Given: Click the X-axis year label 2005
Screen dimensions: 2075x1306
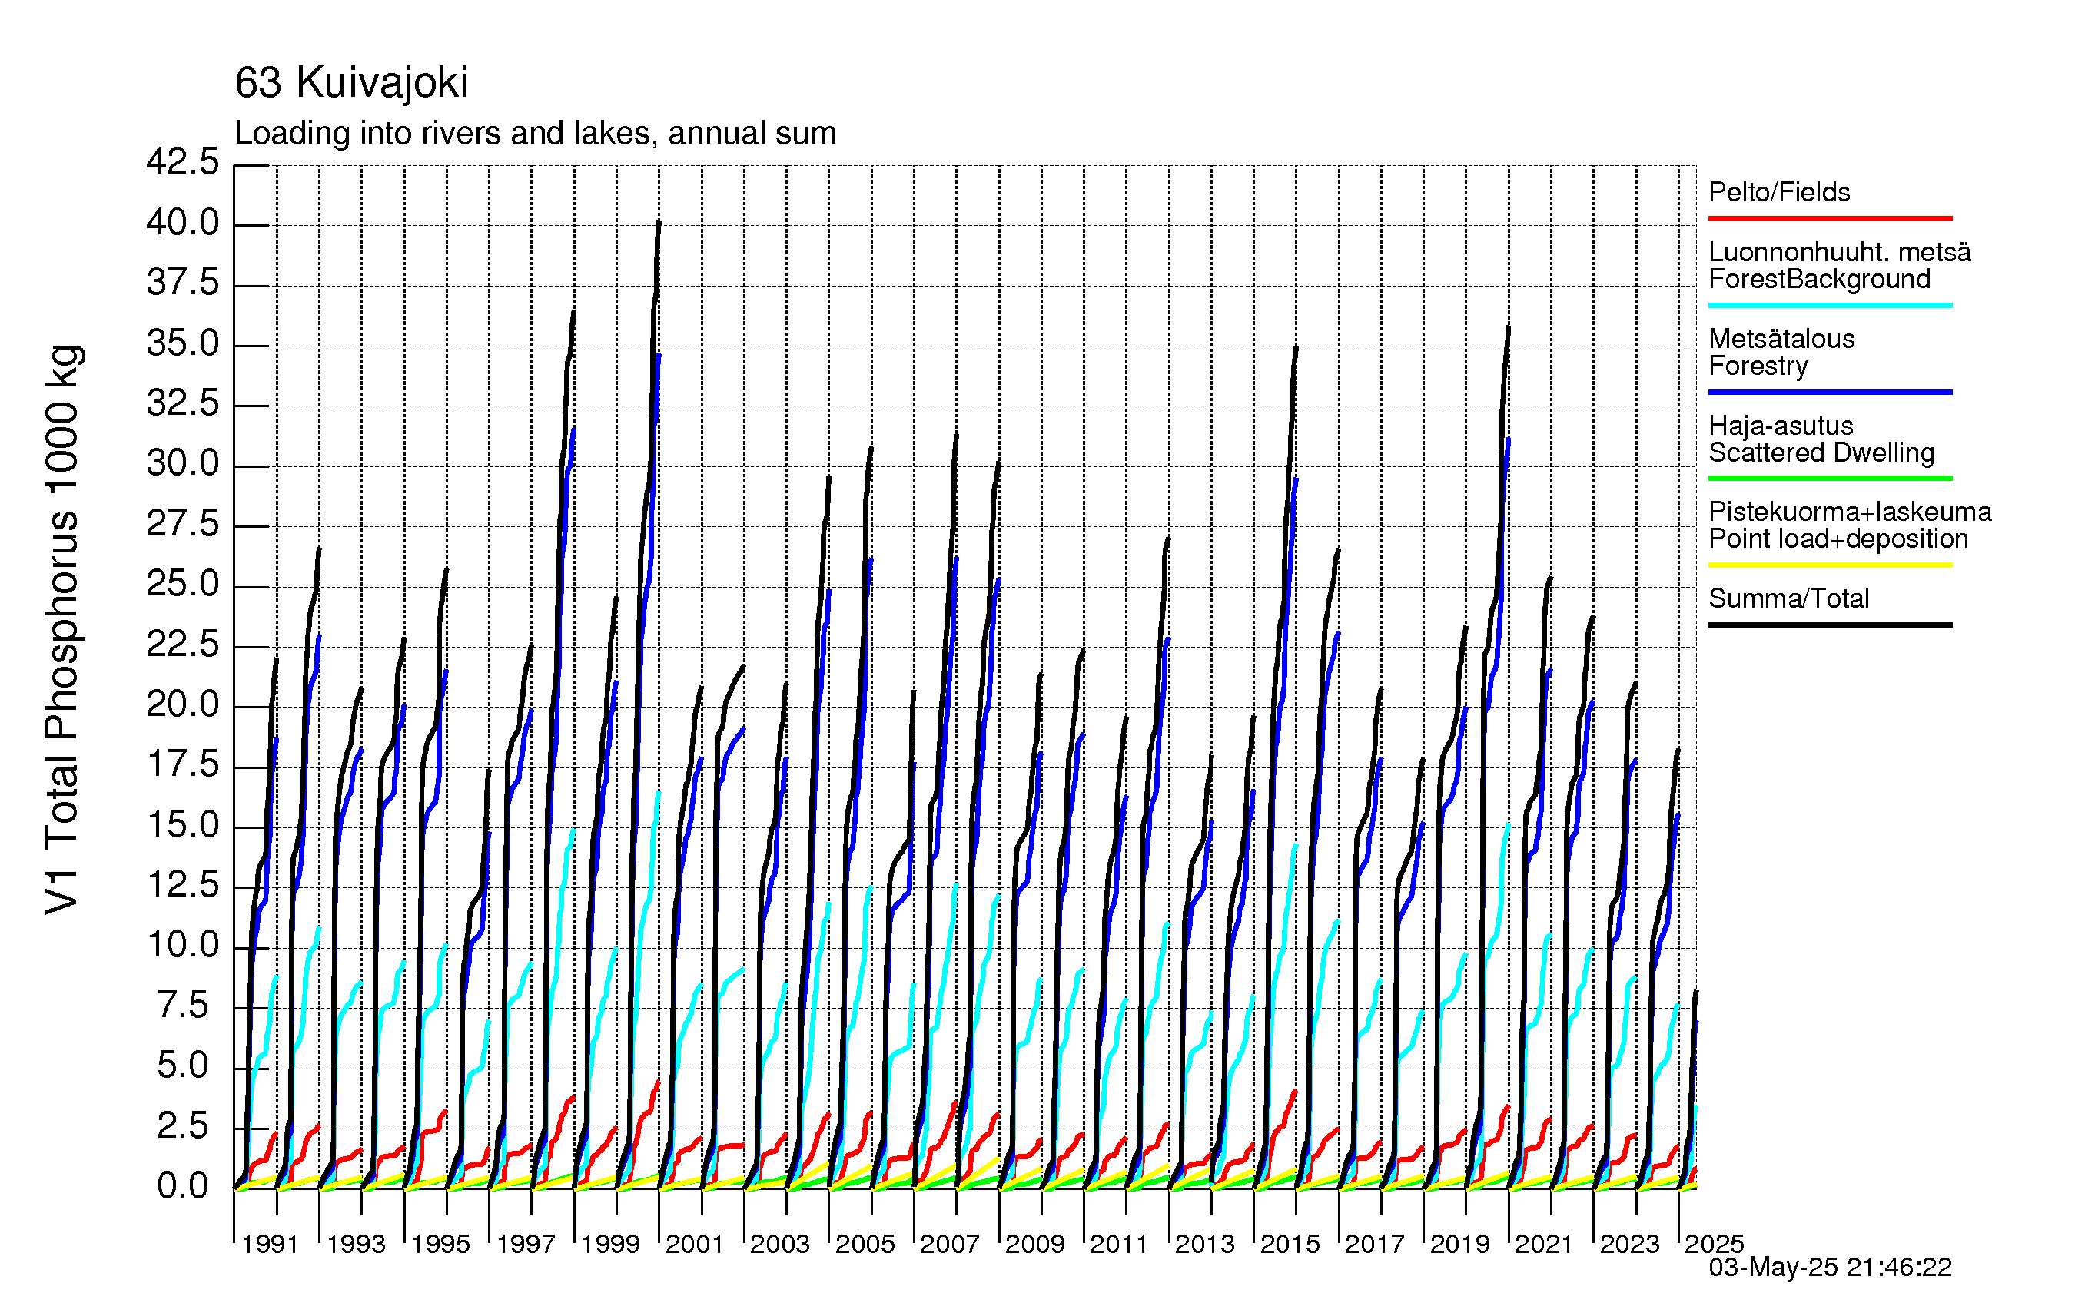Looking at the screenshot, I should point(865,1244).
